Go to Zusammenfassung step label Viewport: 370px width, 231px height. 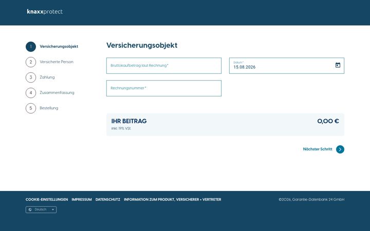(x=57, y=92)
